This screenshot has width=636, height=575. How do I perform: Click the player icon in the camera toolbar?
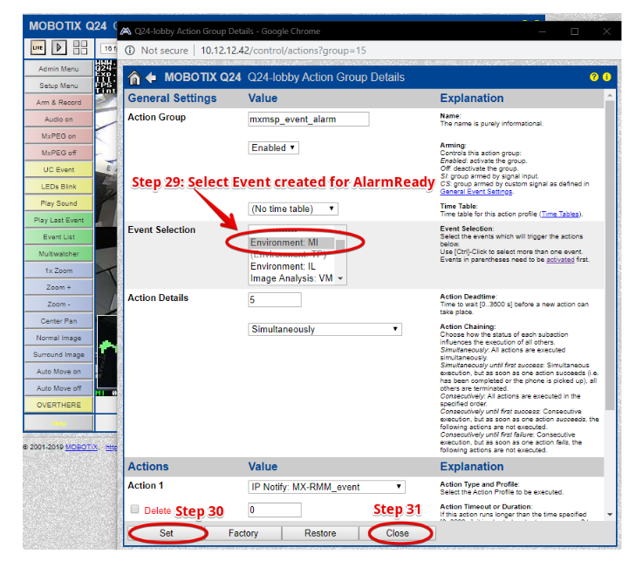(x=58, y=47)
